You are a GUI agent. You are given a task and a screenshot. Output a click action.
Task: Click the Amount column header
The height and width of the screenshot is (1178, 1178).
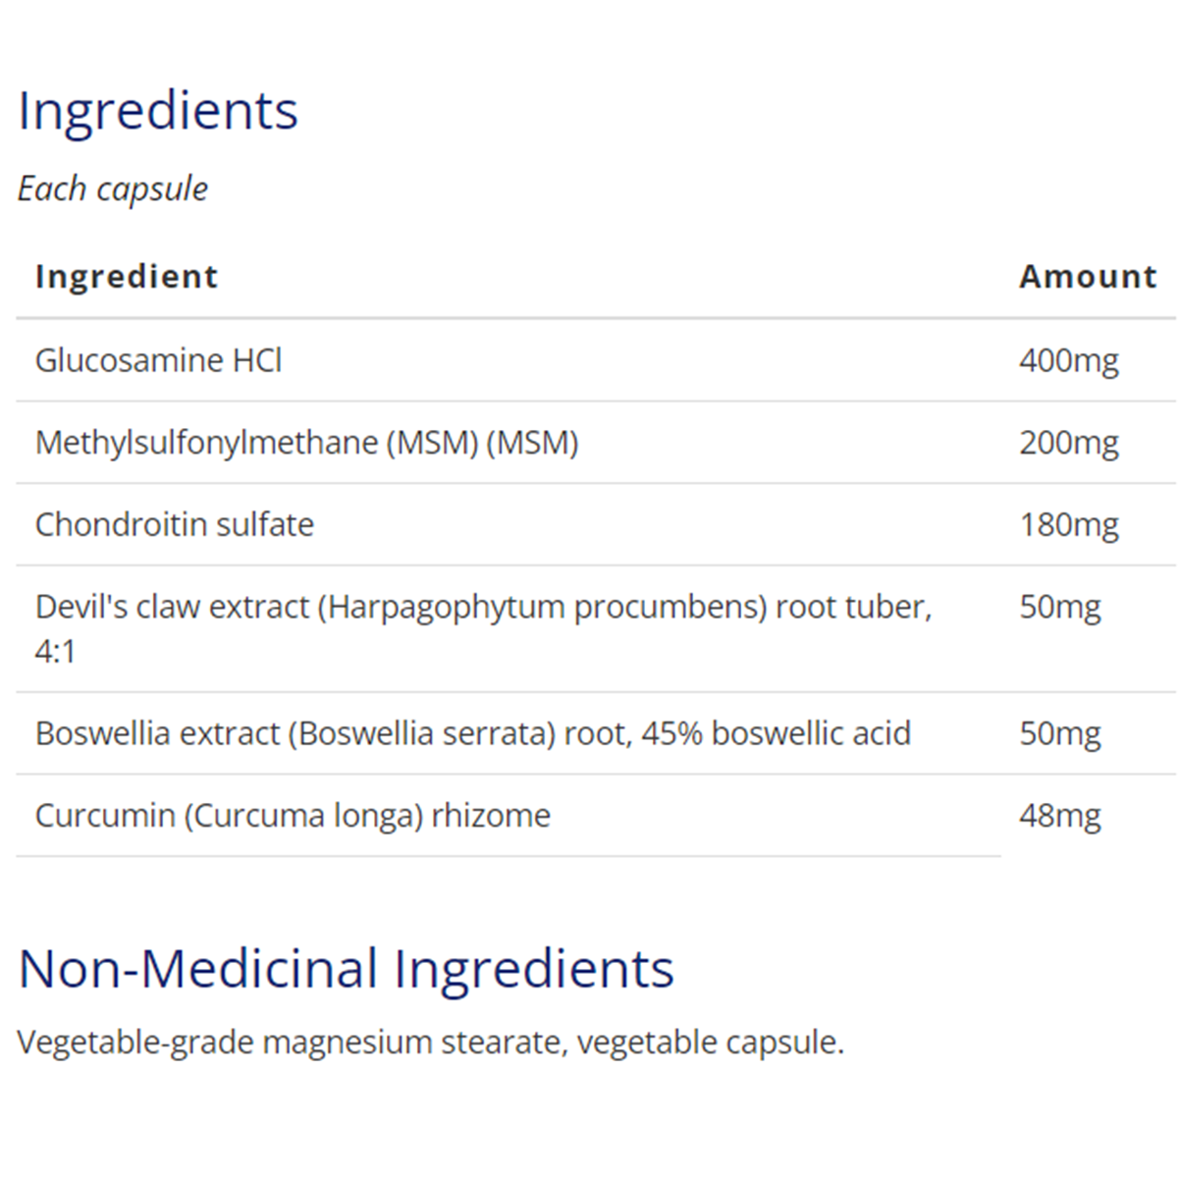1088,277
